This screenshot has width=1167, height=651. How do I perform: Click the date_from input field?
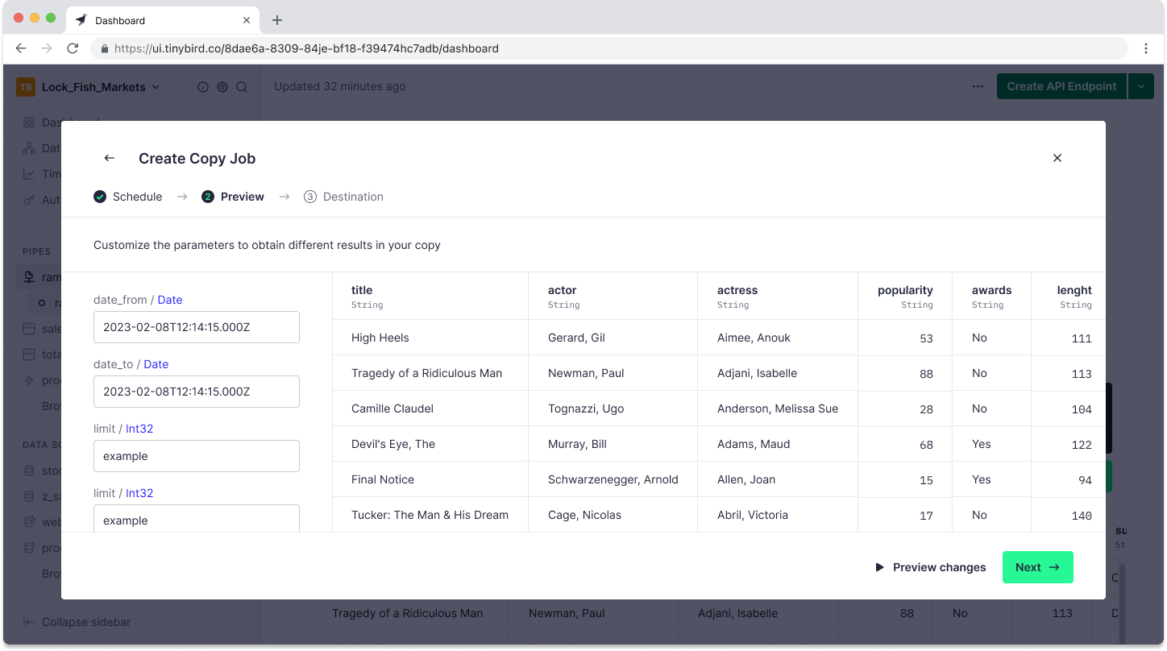(197, 327)
